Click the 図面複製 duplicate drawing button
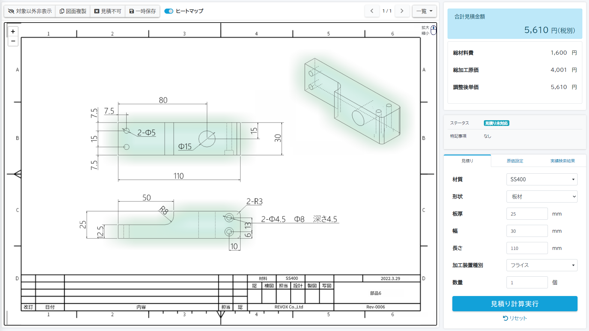 [73, 11]
